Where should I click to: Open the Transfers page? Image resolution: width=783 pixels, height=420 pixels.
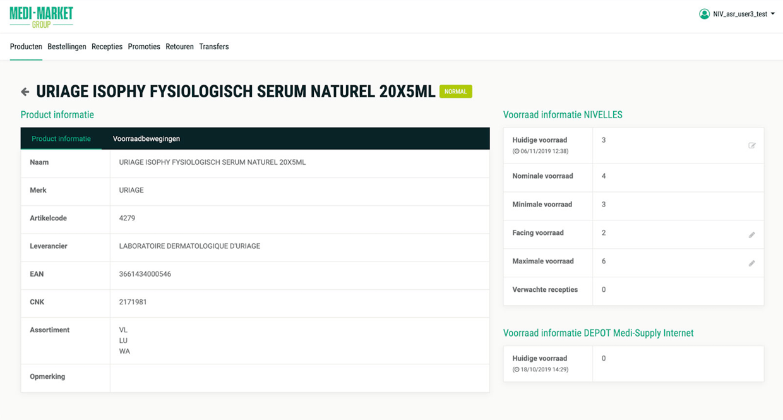pos(214,46)
